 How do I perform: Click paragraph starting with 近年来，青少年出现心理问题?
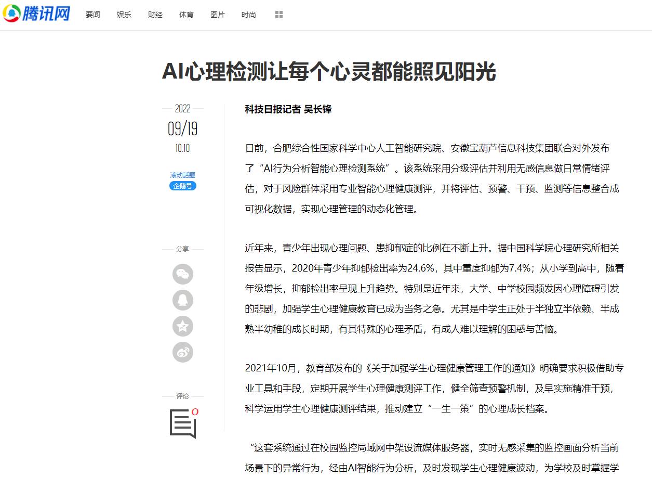pyautogui.click(x=434, y=289)
